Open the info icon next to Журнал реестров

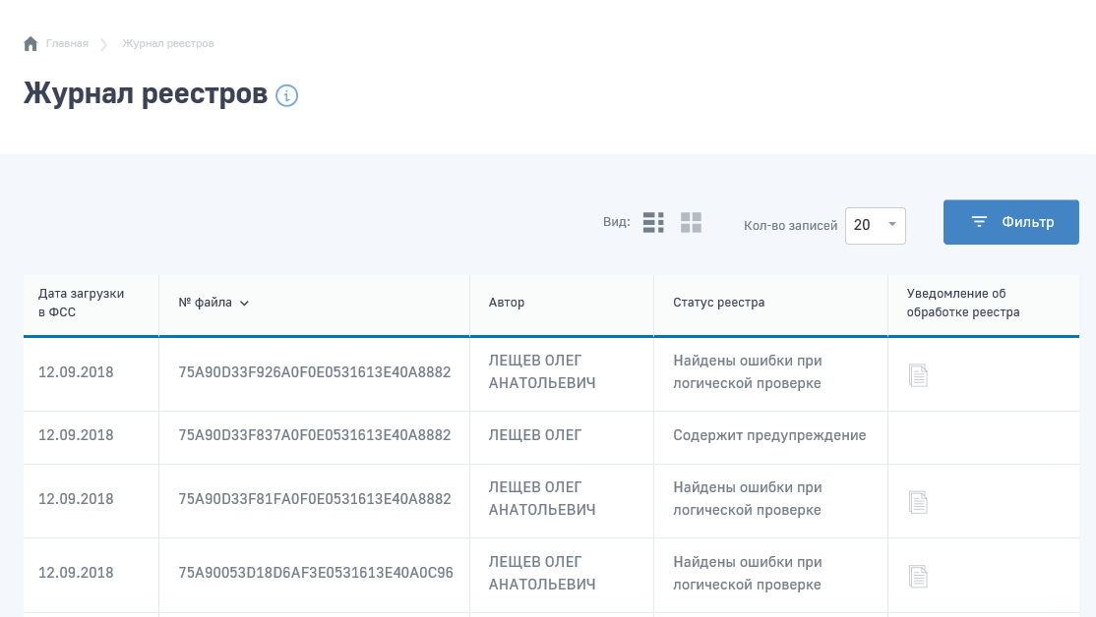tap(286, 95)
